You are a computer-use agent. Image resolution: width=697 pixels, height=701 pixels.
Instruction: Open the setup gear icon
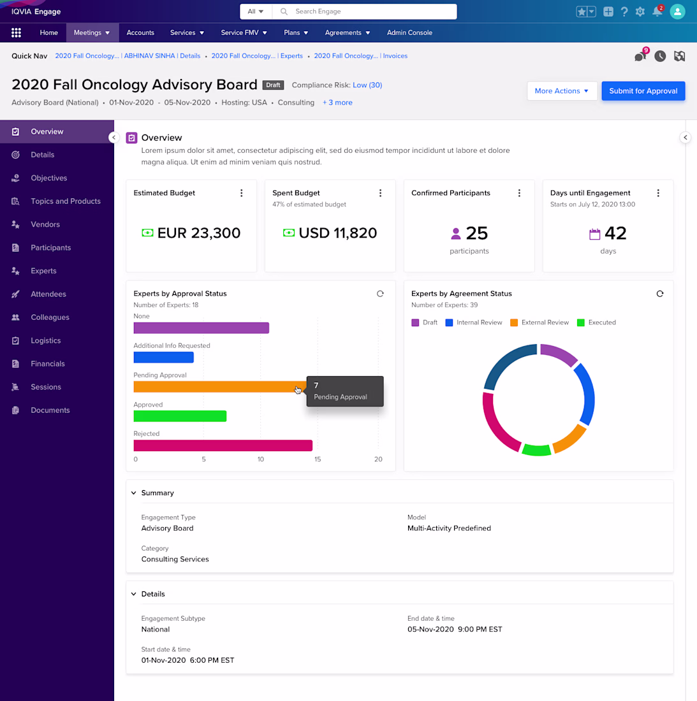click(x=640, y=11)
